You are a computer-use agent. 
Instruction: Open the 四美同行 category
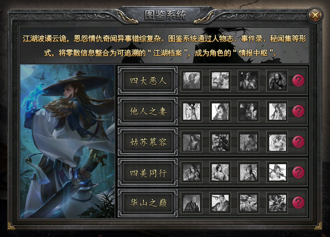click(148, 172)
